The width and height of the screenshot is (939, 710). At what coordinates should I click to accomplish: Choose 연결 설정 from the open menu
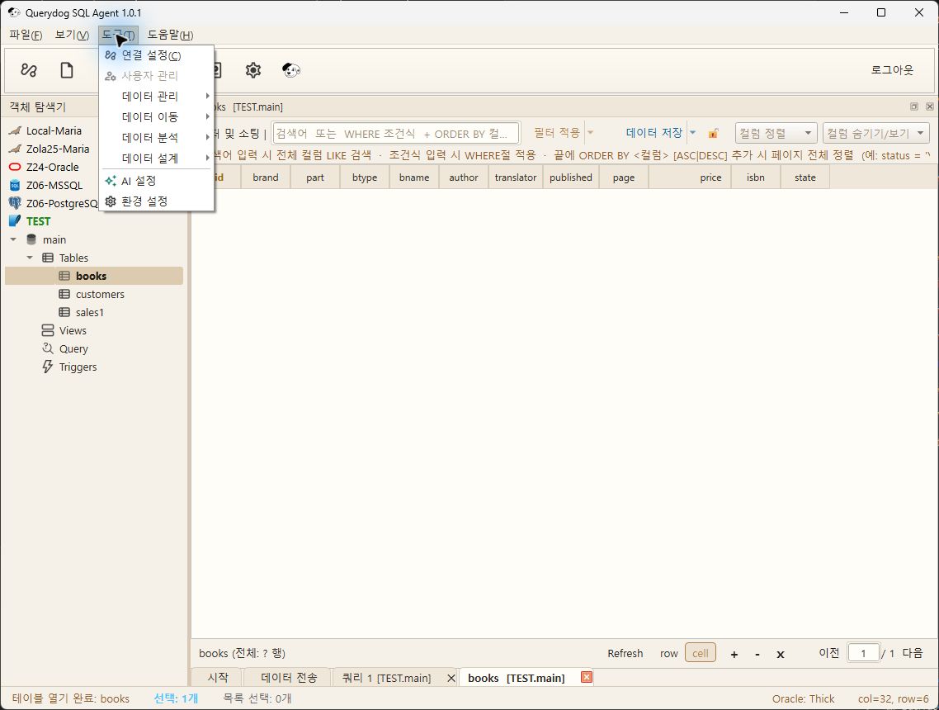pyautogui.click(x=156, y=55)
